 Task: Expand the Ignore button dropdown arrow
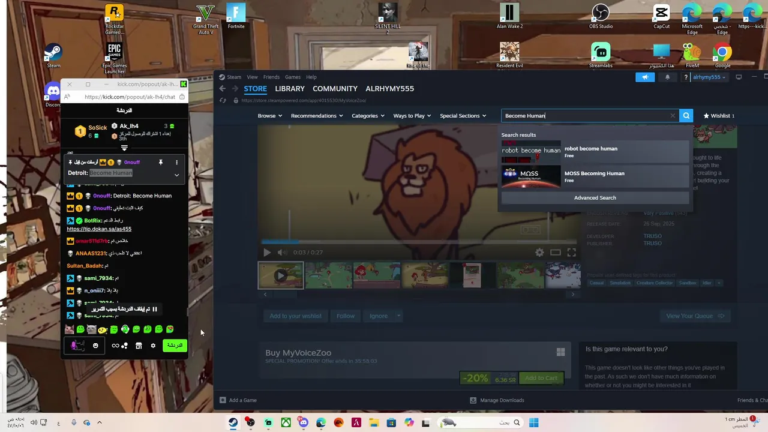click(x=398, y=316)
